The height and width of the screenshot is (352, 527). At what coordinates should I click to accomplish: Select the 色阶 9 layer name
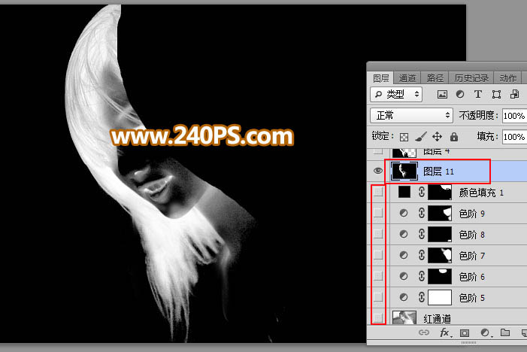pos(472,214)
